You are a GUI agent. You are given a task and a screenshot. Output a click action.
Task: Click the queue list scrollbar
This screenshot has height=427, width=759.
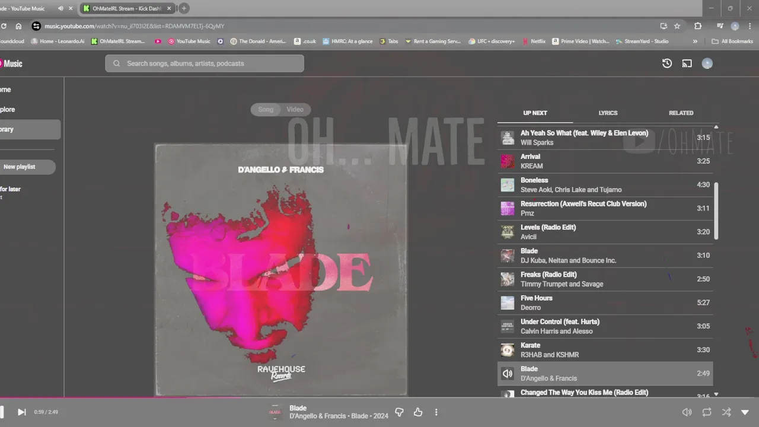(716, 211)
